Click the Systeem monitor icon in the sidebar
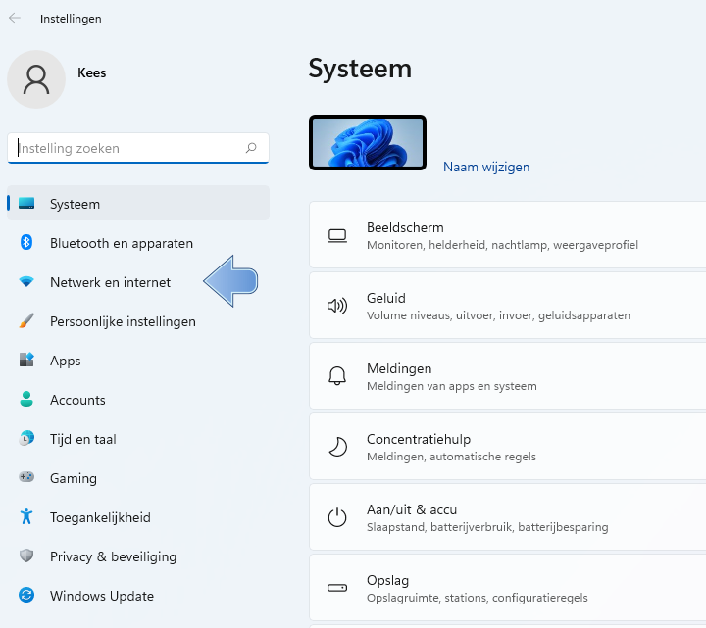The height and width of the screenshot is (628, 706). tap(26, 204)
